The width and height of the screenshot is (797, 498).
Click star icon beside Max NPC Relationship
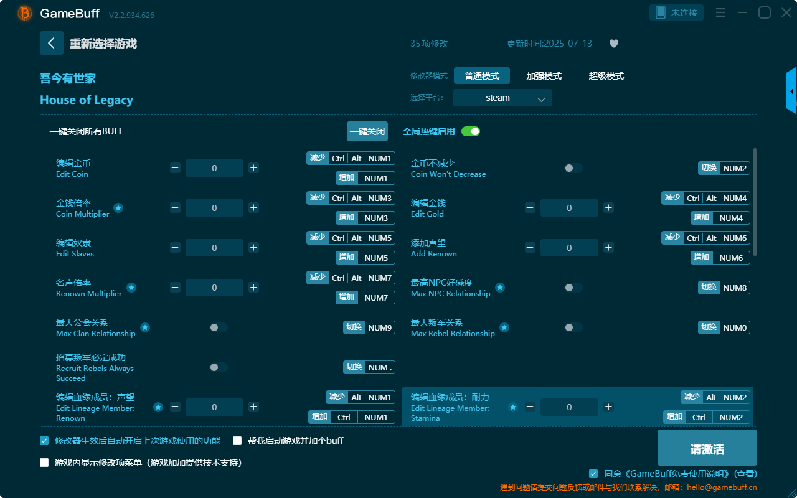pyautogui.click(x=500, y=288)
